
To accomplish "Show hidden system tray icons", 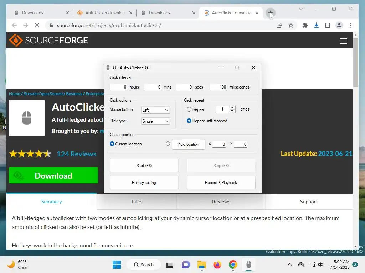I will 289,264.
